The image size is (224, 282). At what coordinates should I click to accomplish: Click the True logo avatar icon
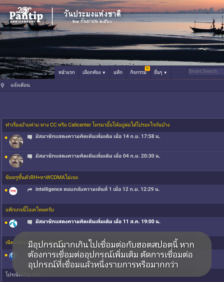pos(13,191)
